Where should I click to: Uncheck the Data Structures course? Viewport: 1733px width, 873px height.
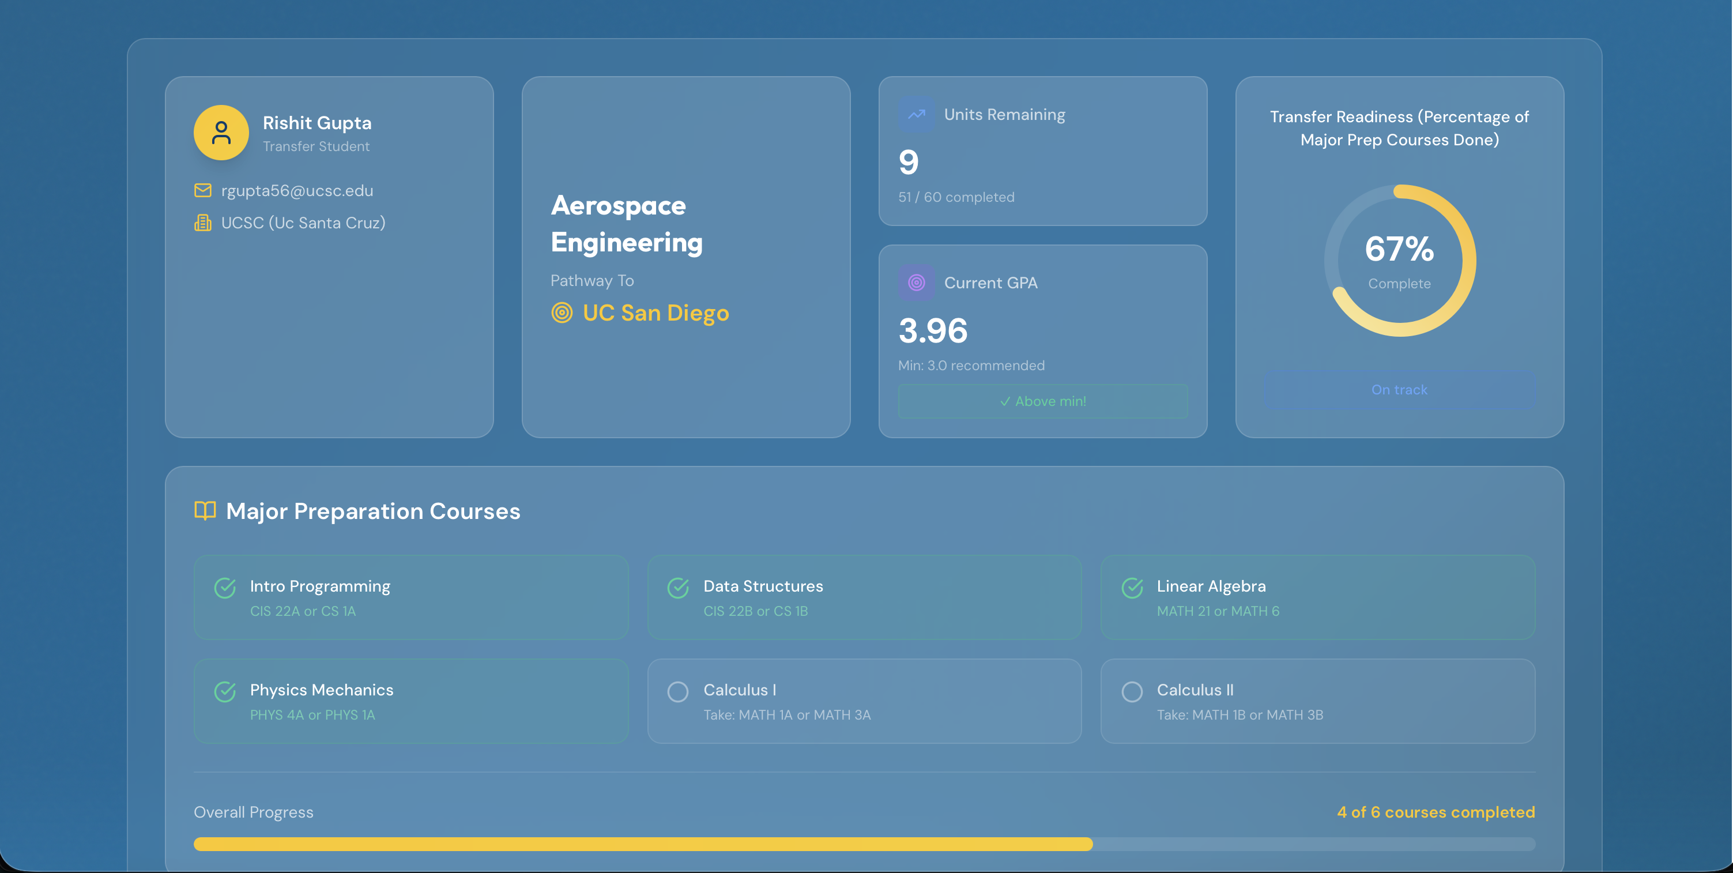click(677, 588)
